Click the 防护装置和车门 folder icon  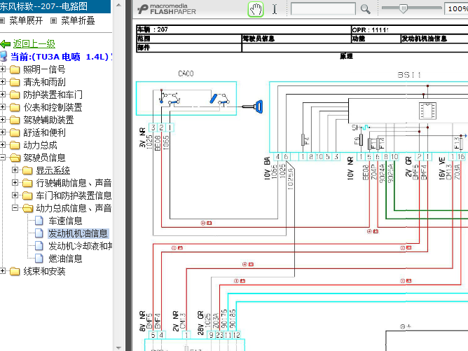click(15, 95)
